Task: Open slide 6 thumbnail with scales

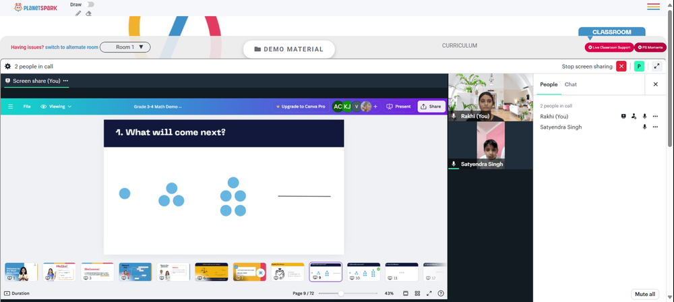Action: pyautogui.click(x=212, y=272)
